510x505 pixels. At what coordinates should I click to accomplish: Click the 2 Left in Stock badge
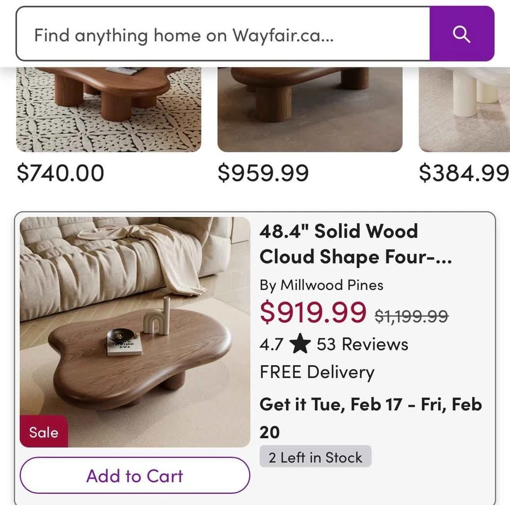coord(316,457)
